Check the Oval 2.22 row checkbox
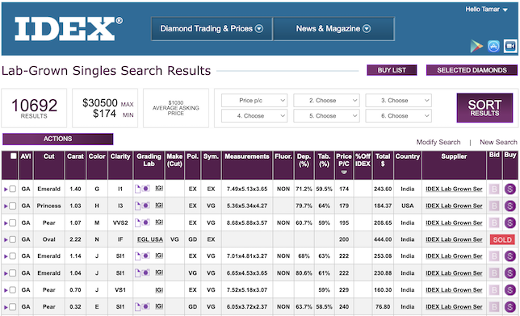520x316 pixels. tap(13, 239)
